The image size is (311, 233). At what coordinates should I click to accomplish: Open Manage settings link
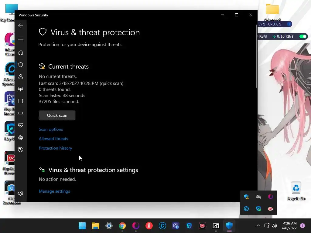click(x=54, y=191)
